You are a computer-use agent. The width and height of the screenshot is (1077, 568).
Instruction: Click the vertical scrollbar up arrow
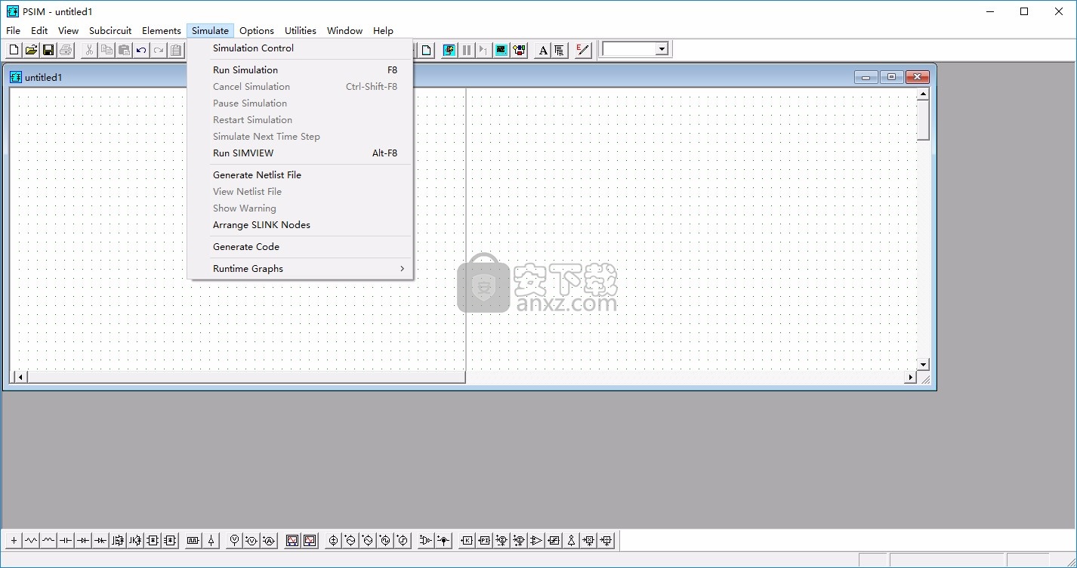coord(923,94)
